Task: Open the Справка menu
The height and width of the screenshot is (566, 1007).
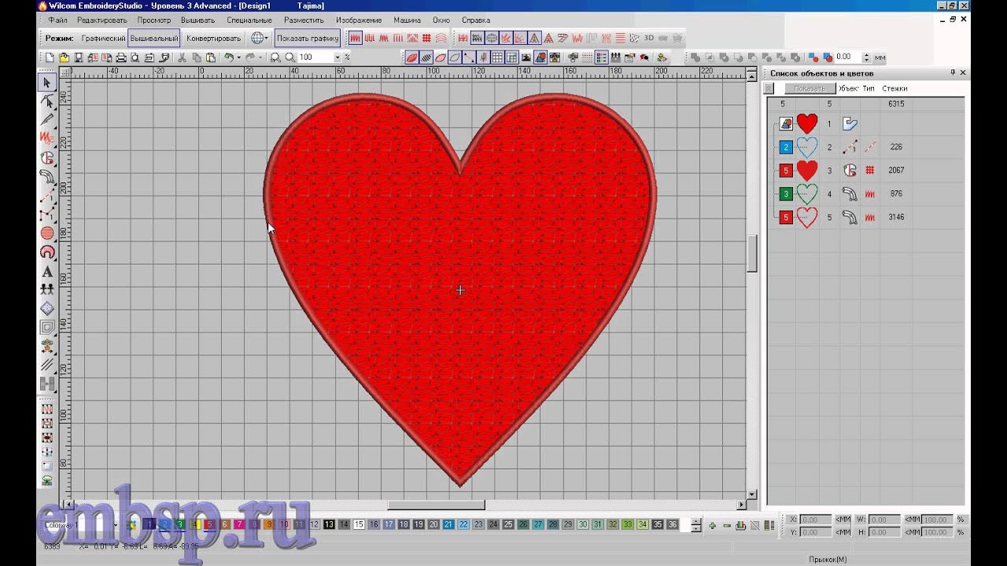Action: point(476,20)
